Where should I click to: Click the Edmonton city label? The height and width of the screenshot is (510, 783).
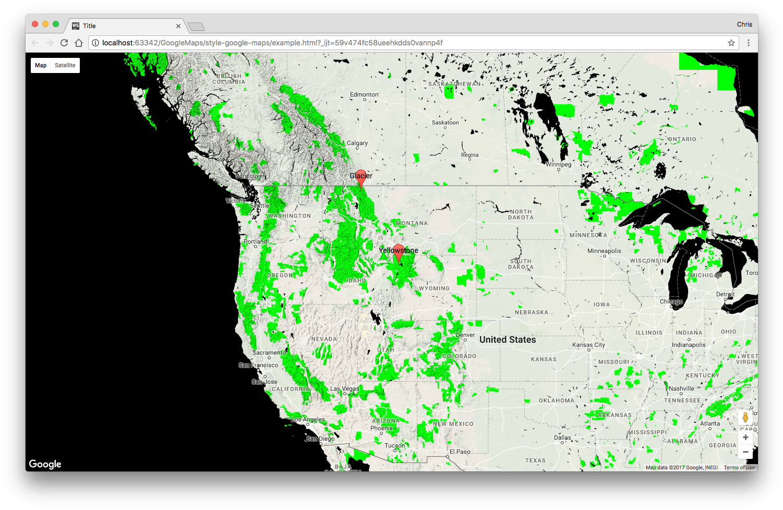[x=364, y=95]
